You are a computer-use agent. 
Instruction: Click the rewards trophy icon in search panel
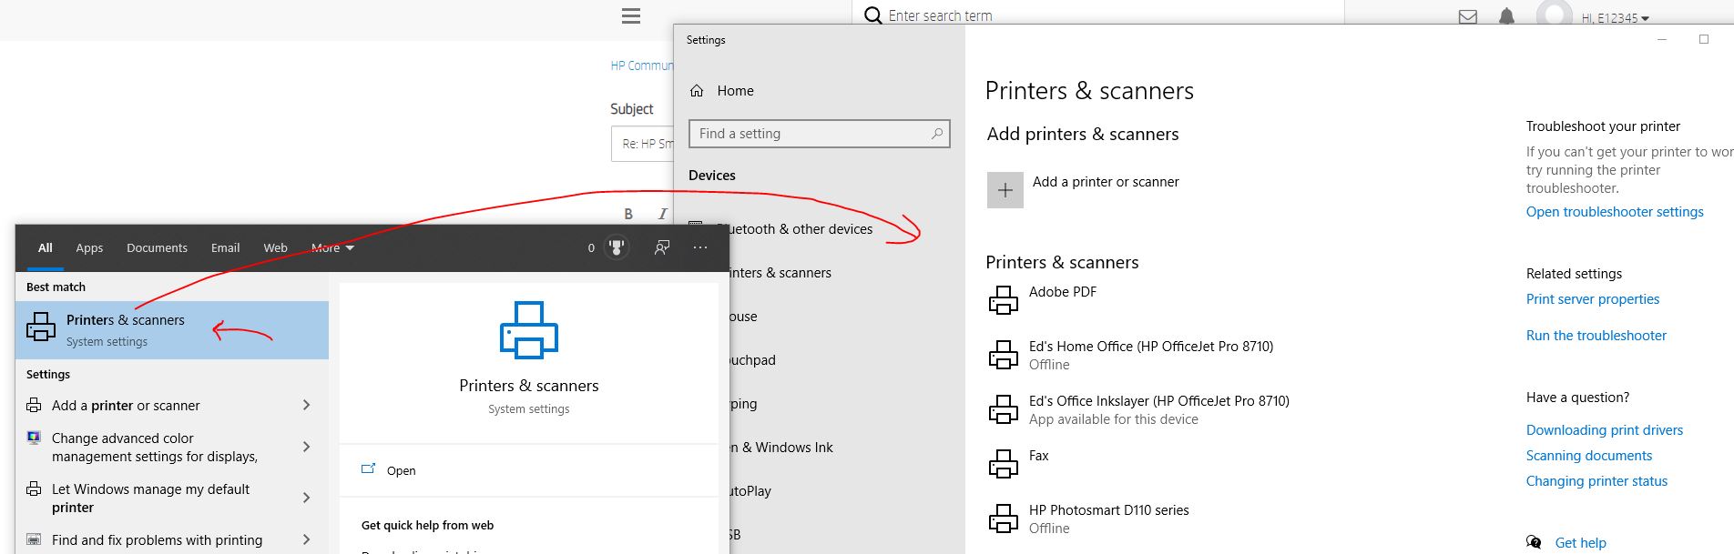[x=617, y=247]
